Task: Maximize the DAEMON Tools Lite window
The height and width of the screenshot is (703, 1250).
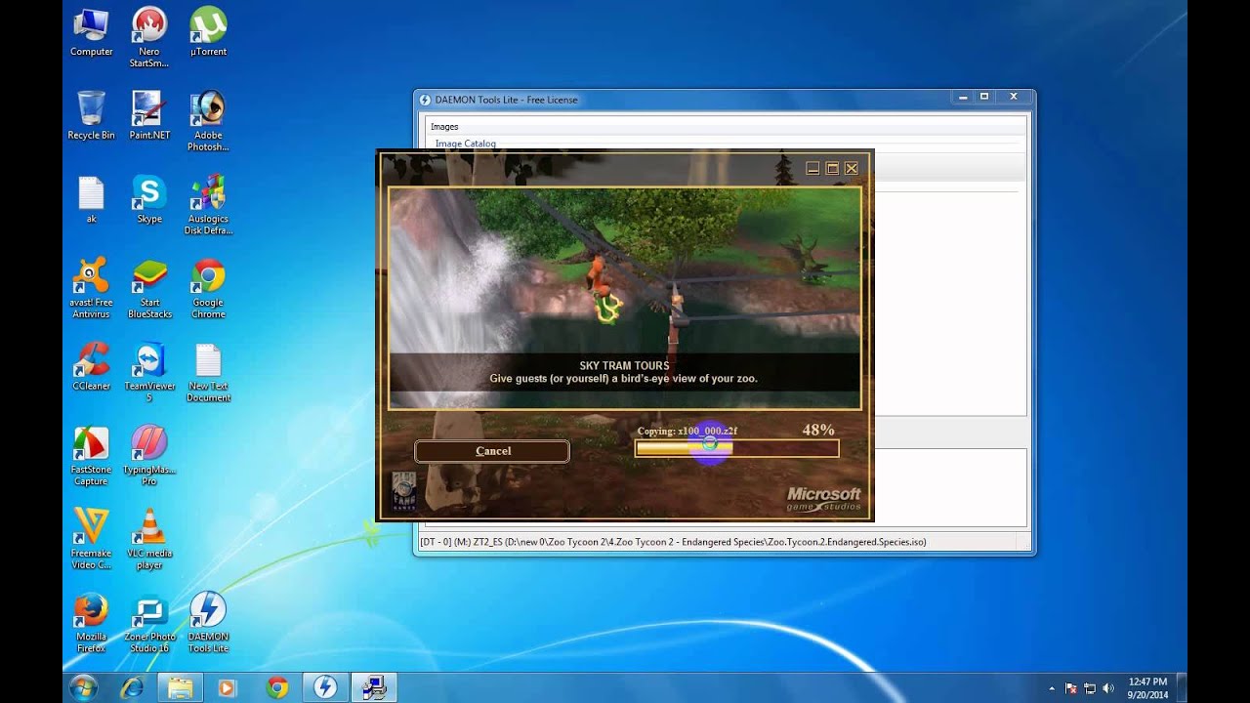Action: point(984,97)
